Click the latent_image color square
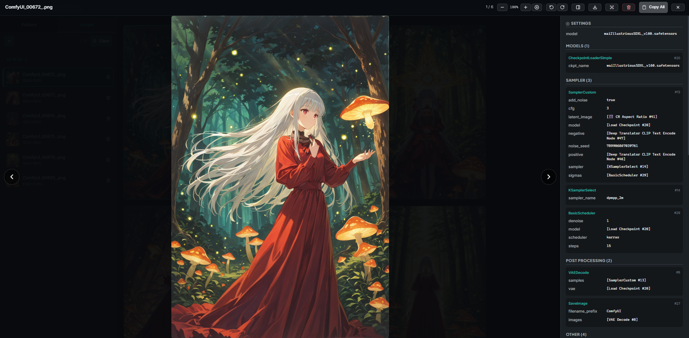Image resolution: width=689 pixels, height=338 pixels. [611, 117]
